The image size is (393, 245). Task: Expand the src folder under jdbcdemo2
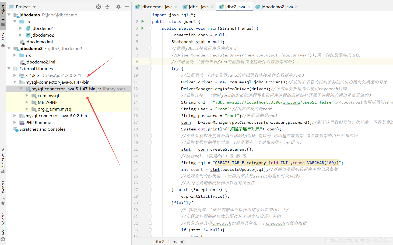click(x=15, y=55)
